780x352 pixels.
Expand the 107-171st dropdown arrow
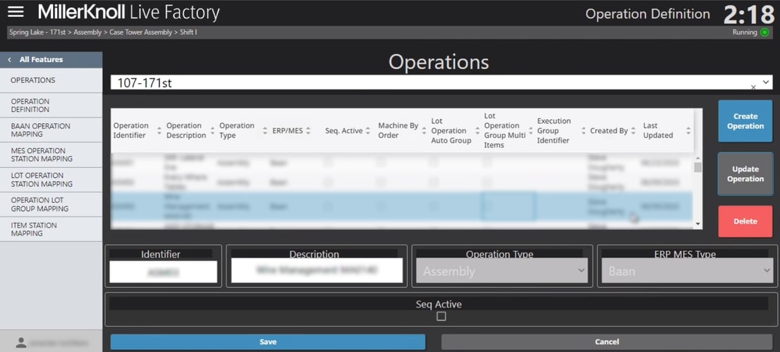(766, 81)
